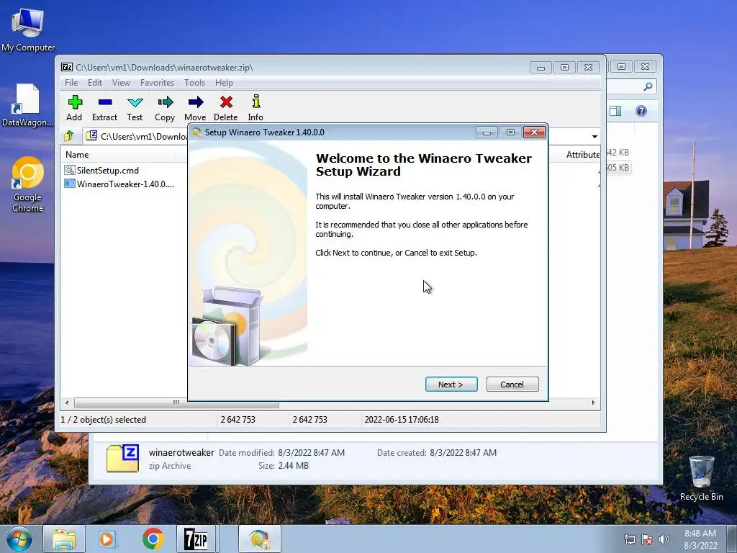Open the My Computer desktop icon
Screen dimensions: 737x553
(28, 29)
